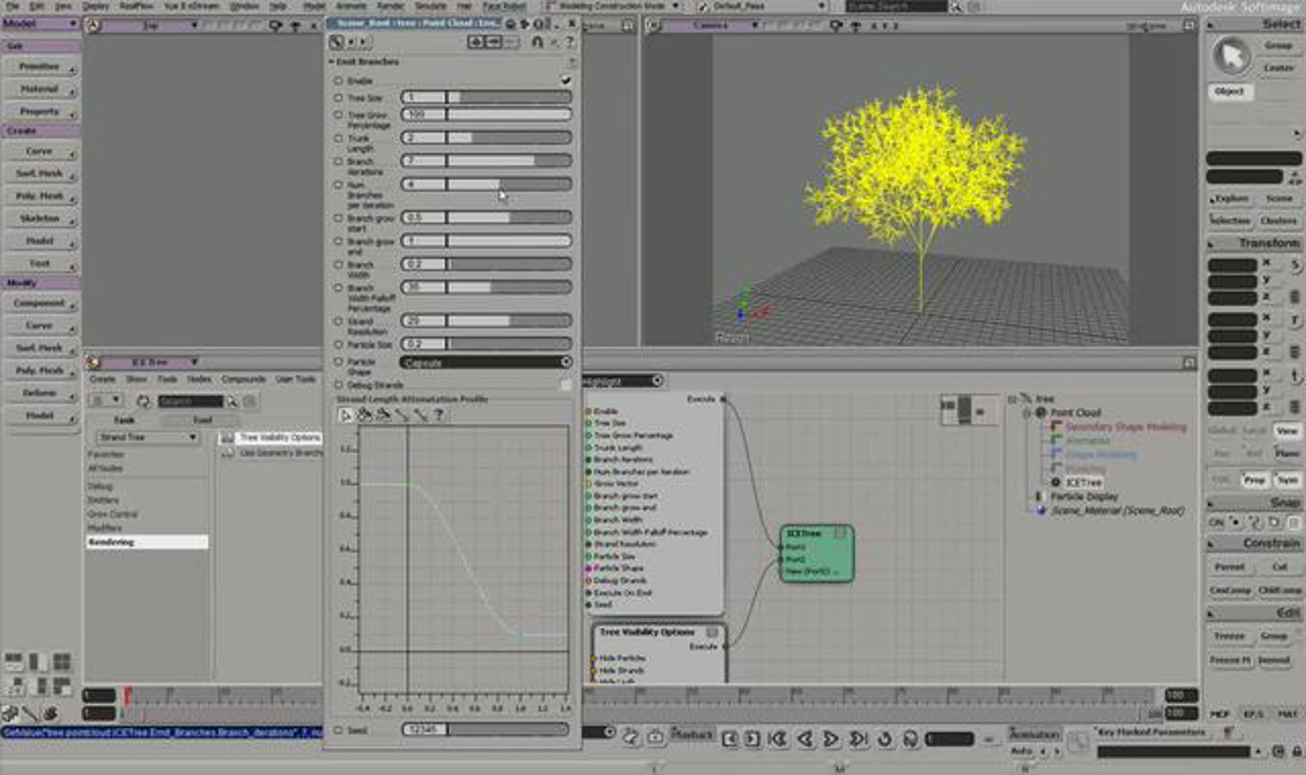Click the help question mark in curve toolbar
The width and height of the screenshot is (1306, 775).
439,416
